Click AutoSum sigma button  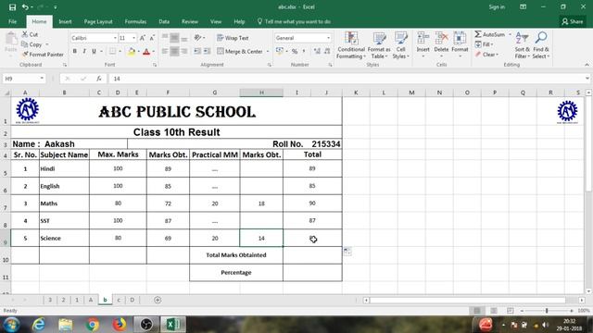(490, 34)
